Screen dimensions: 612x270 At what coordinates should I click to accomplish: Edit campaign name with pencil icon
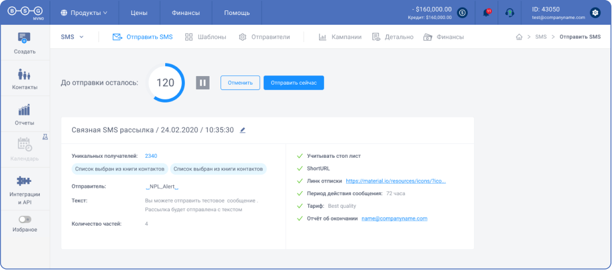[242, 130]
